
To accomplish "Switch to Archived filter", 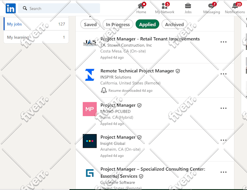I will point(174,24).
